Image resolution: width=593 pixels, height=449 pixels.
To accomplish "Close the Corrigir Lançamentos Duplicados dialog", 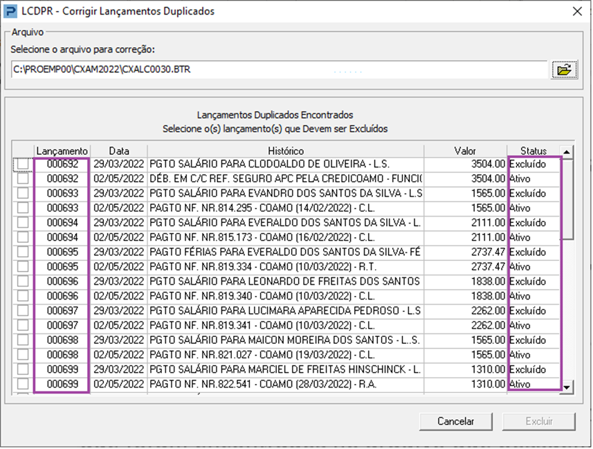I will coord(577,11).
